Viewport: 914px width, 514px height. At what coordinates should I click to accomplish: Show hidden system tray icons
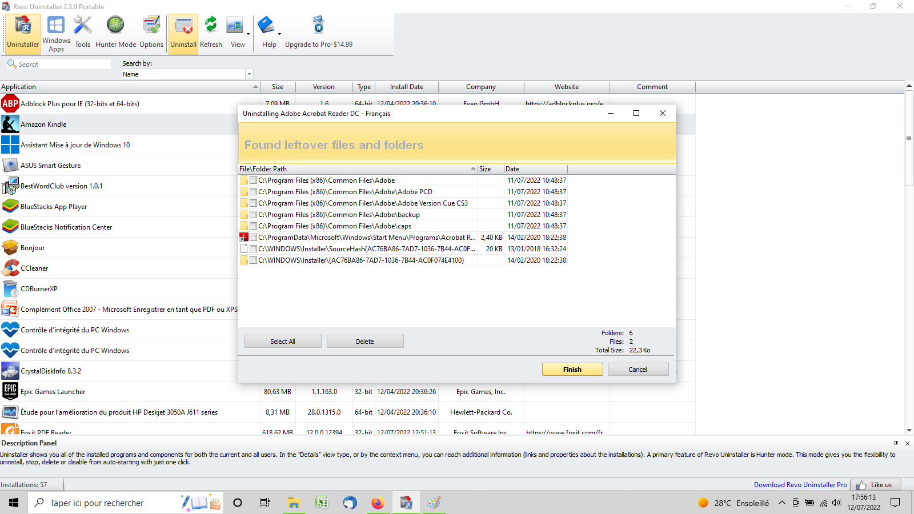coord(781,503)
